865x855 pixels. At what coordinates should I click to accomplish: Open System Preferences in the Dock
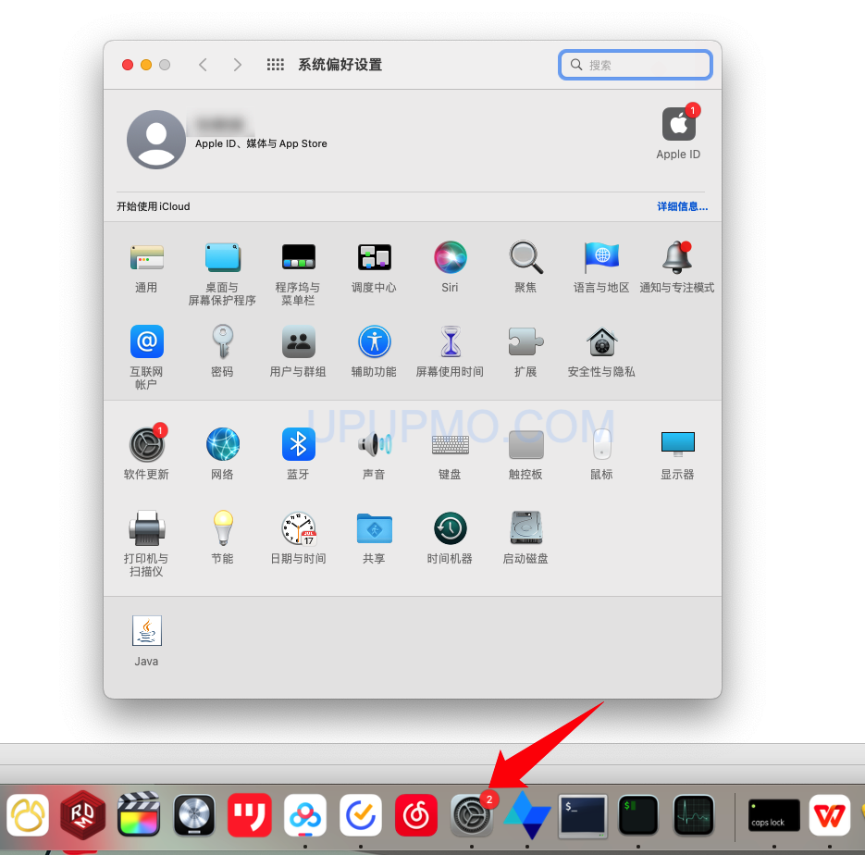[x=472, y=815]
